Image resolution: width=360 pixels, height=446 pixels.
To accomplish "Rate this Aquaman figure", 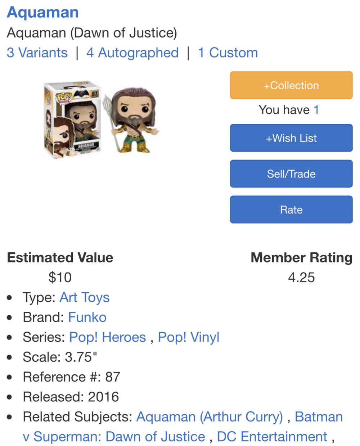I will pos(291,210).
